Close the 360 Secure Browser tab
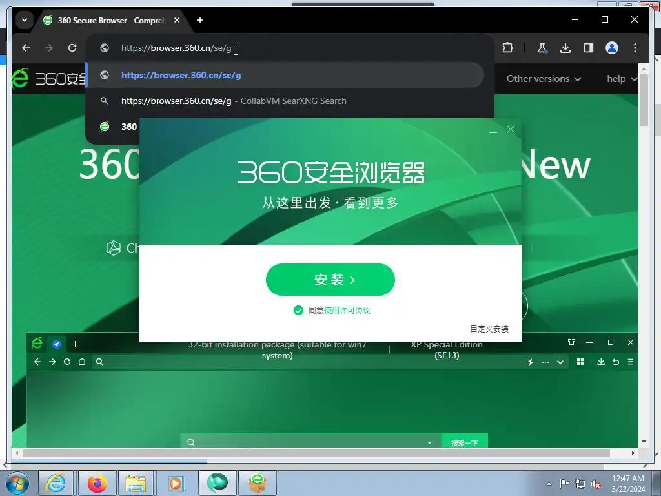The height and width of the screenshot is (496, 661). [x=177, y=20]
